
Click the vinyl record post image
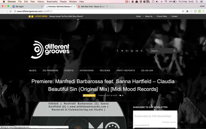click(x=78, y=115)
